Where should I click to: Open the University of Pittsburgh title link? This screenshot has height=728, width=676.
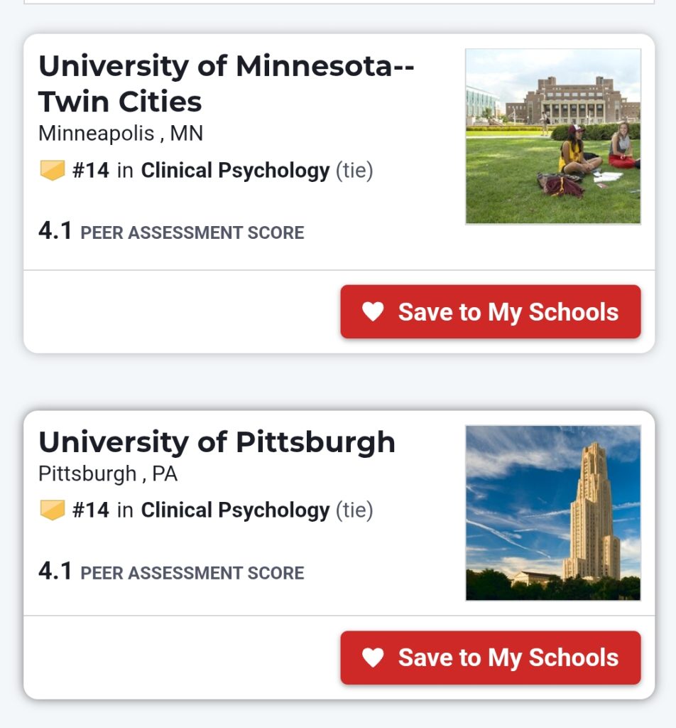217,442
